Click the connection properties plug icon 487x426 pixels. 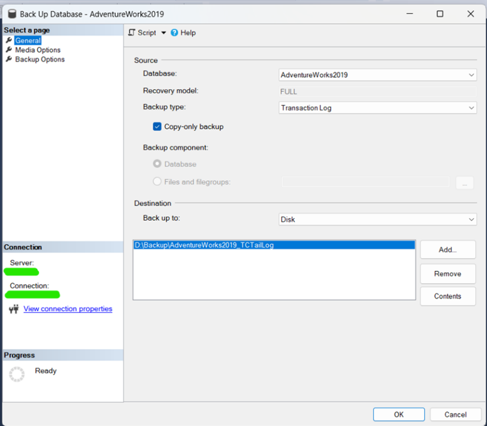[14, 309]
